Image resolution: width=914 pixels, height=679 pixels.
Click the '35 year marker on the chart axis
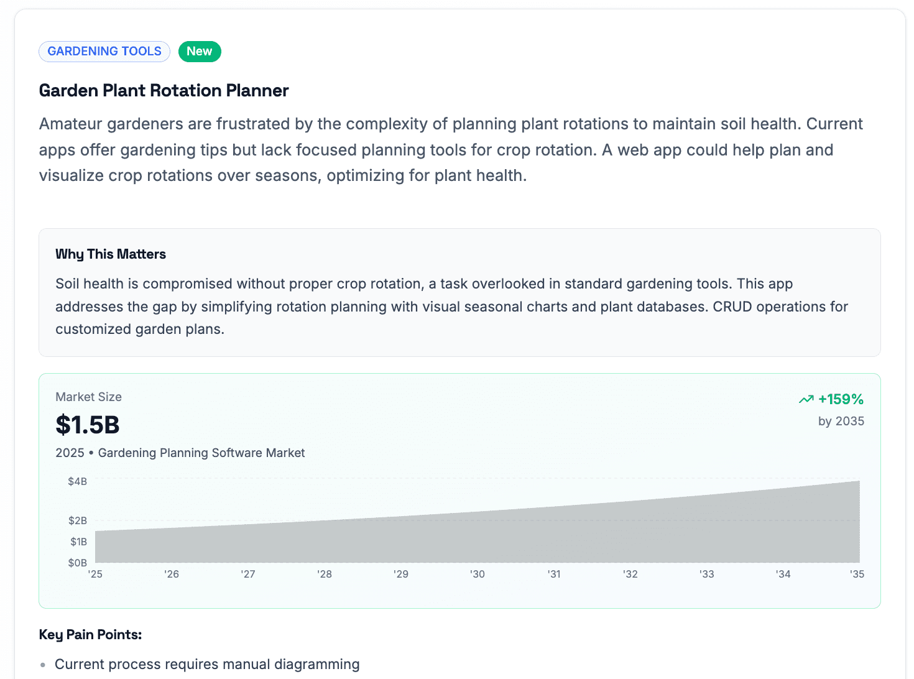856,574
